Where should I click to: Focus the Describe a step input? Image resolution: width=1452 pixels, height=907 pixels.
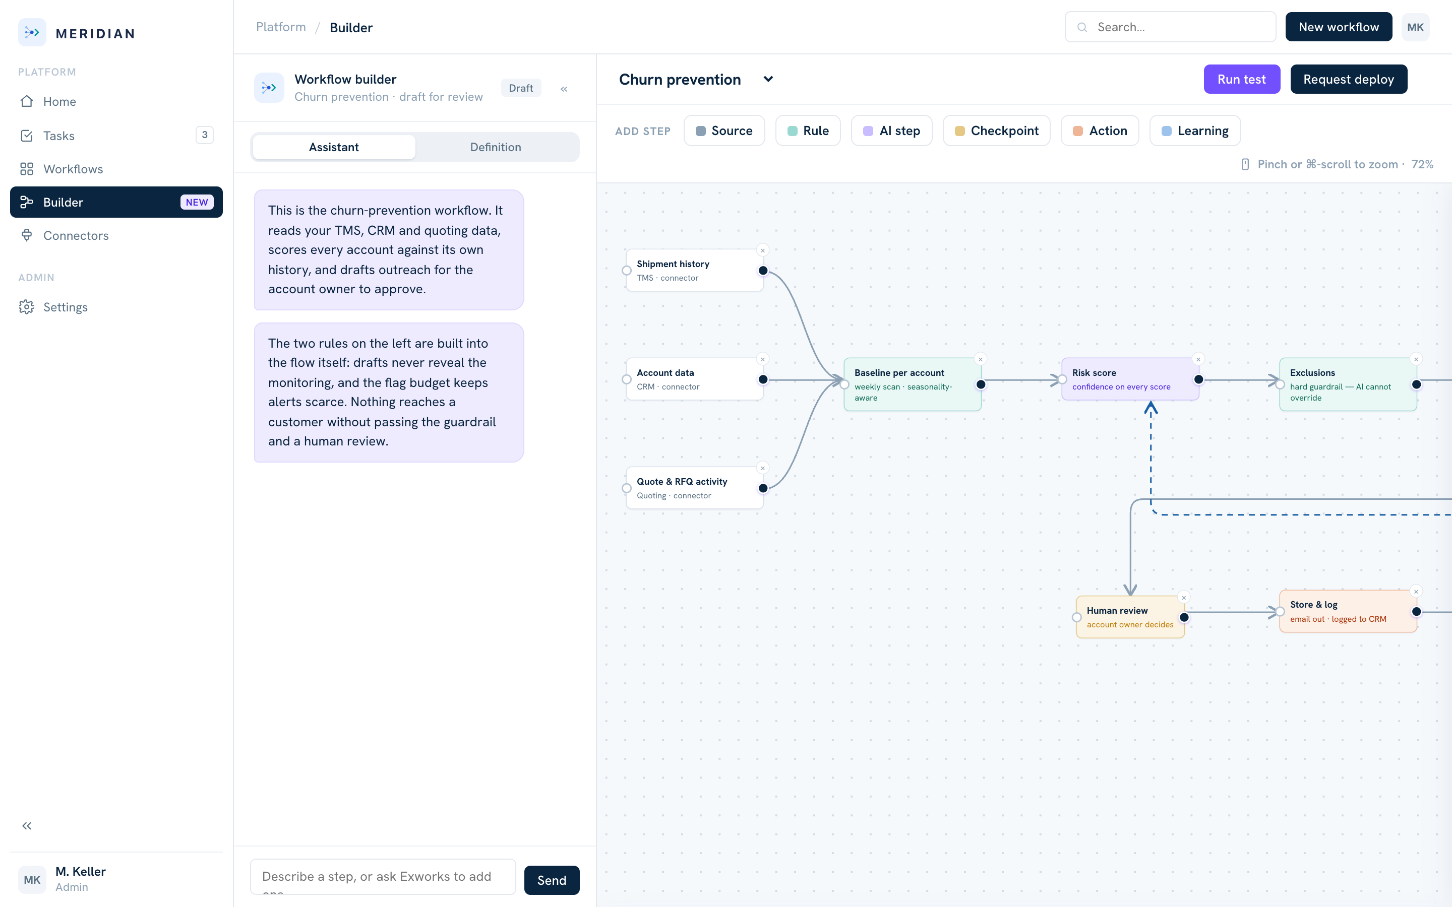[x=383, y=877]
